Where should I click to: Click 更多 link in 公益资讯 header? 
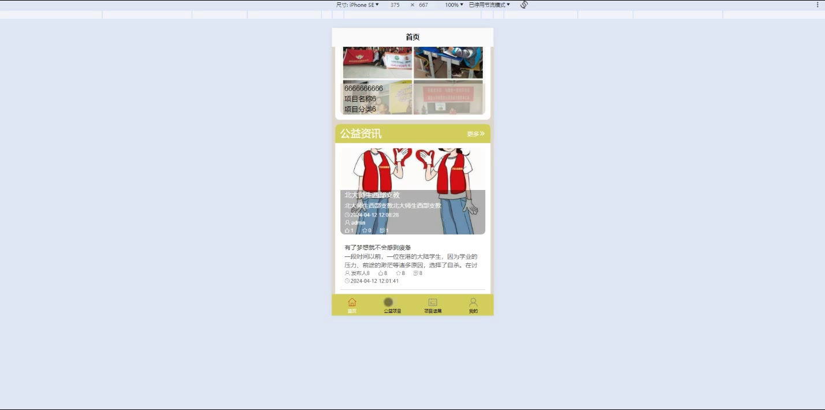click(x=475, y=134)
